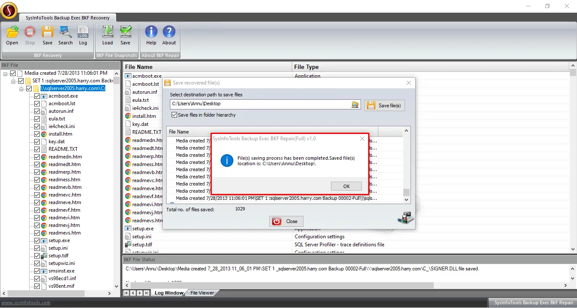Viewport: 577px width, 308px height.
Task: Click the Chrome icon beside readmevs.htm in tree
Action: (x=44, y=233)
